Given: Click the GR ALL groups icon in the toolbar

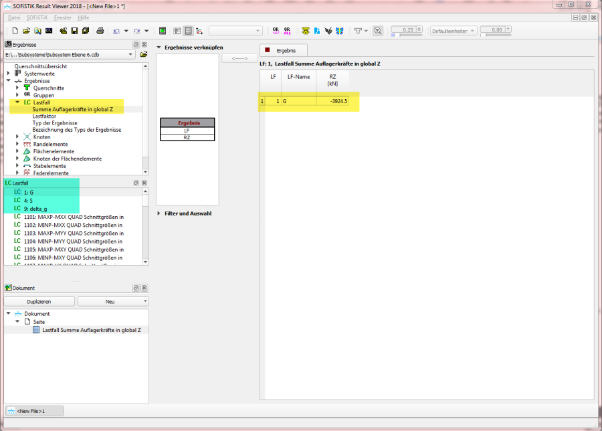Looking at the screenshot, I should [289, 31].
